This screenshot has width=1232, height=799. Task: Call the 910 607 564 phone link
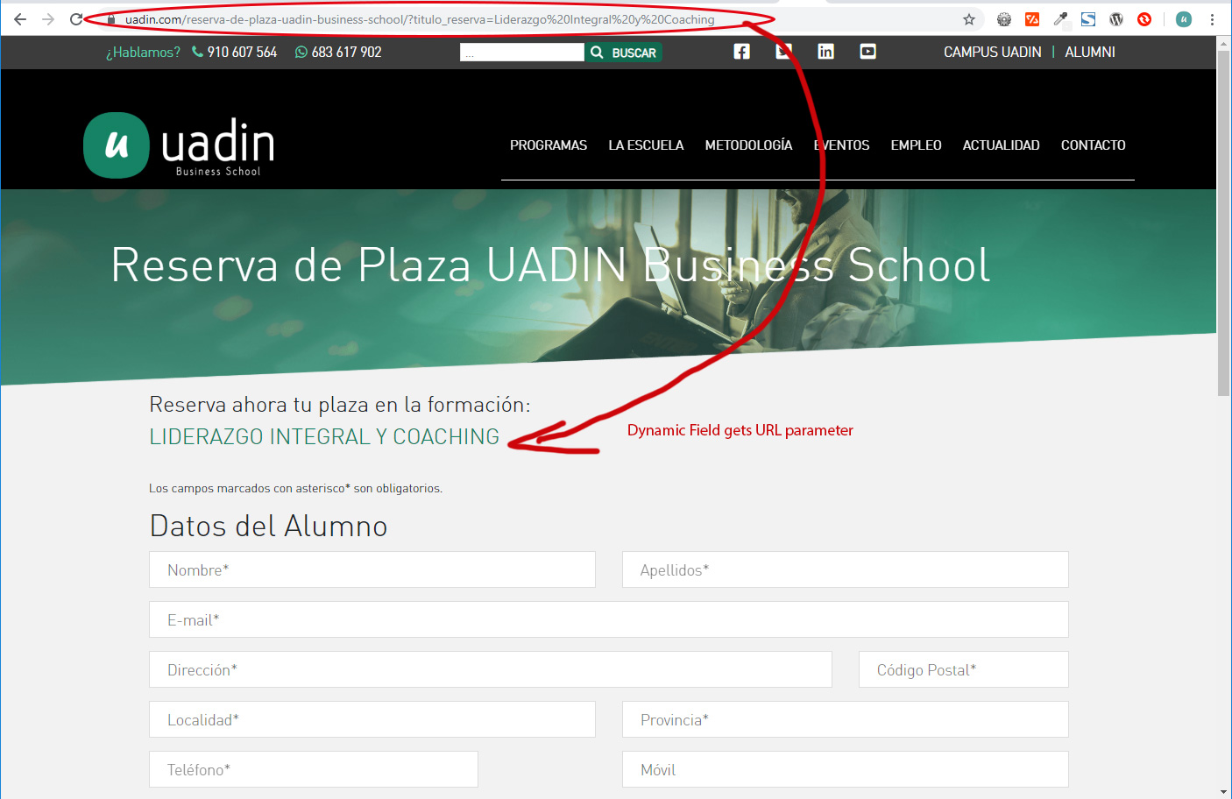pos(235,53)
